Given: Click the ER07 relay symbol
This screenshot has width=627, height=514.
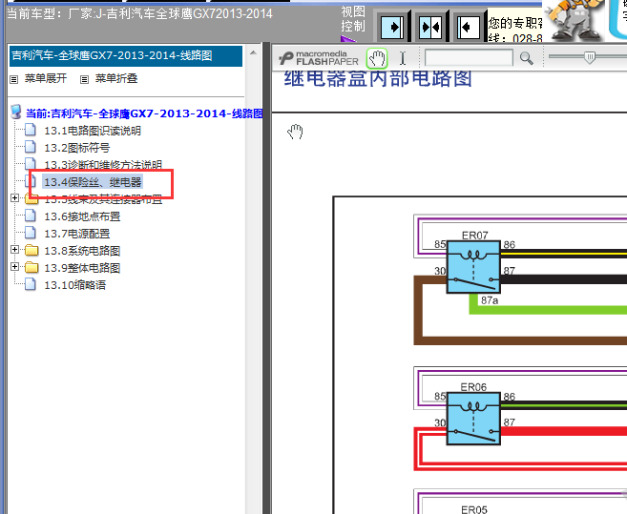Looking at the screenshot, I should 473,267.
